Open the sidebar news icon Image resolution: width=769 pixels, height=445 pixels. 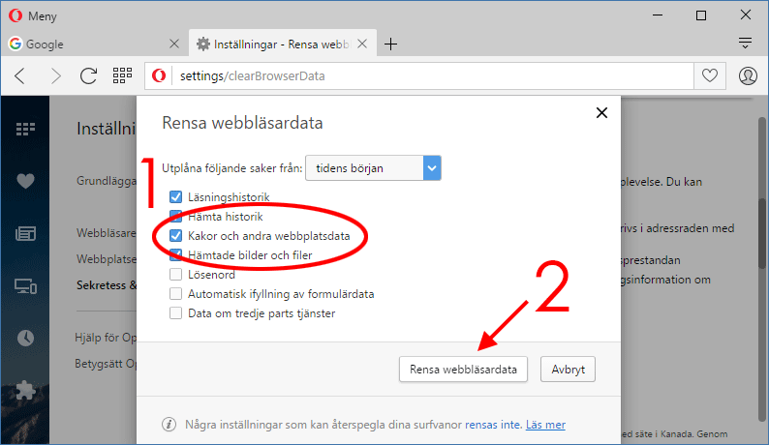click(x=25, y=233)
